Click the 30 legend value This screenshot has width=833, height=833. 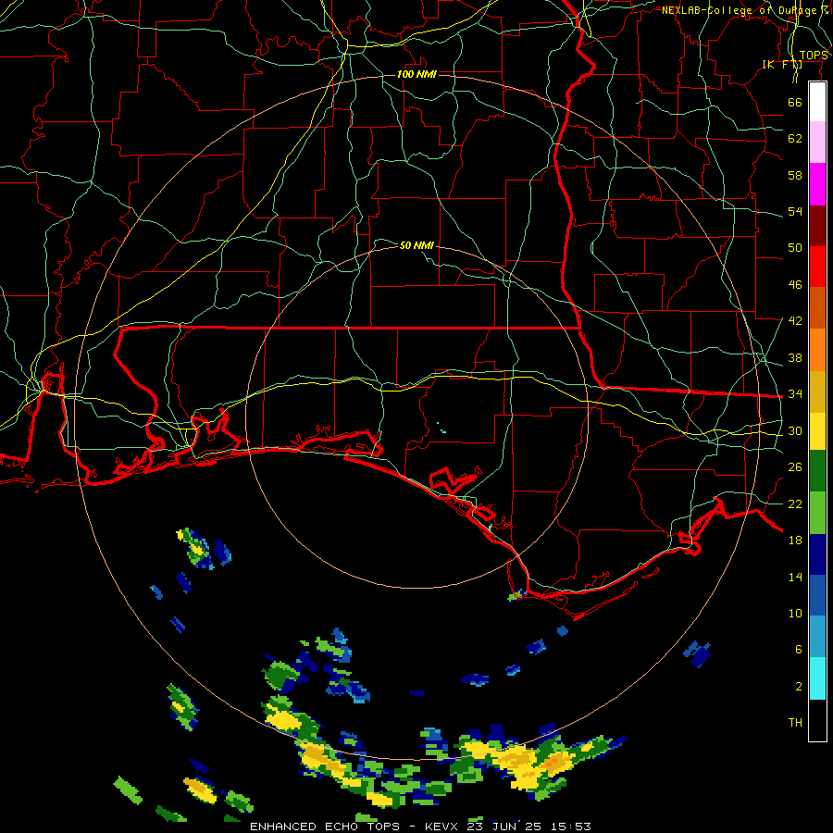pyautogui.click(x=795, y=430)
